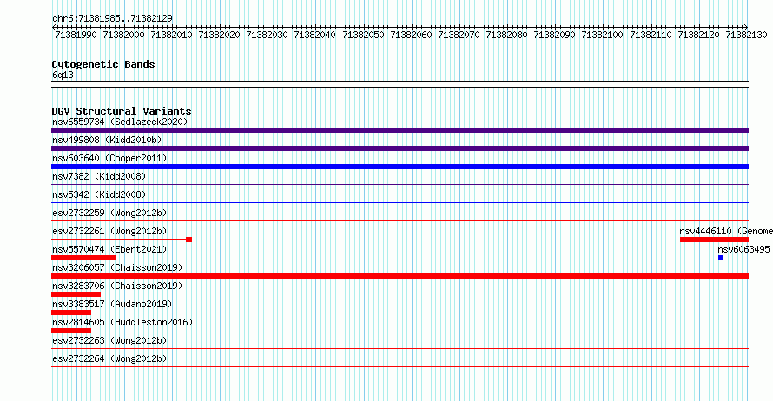Click the small blue square under nsv6063495

[721, 258]
